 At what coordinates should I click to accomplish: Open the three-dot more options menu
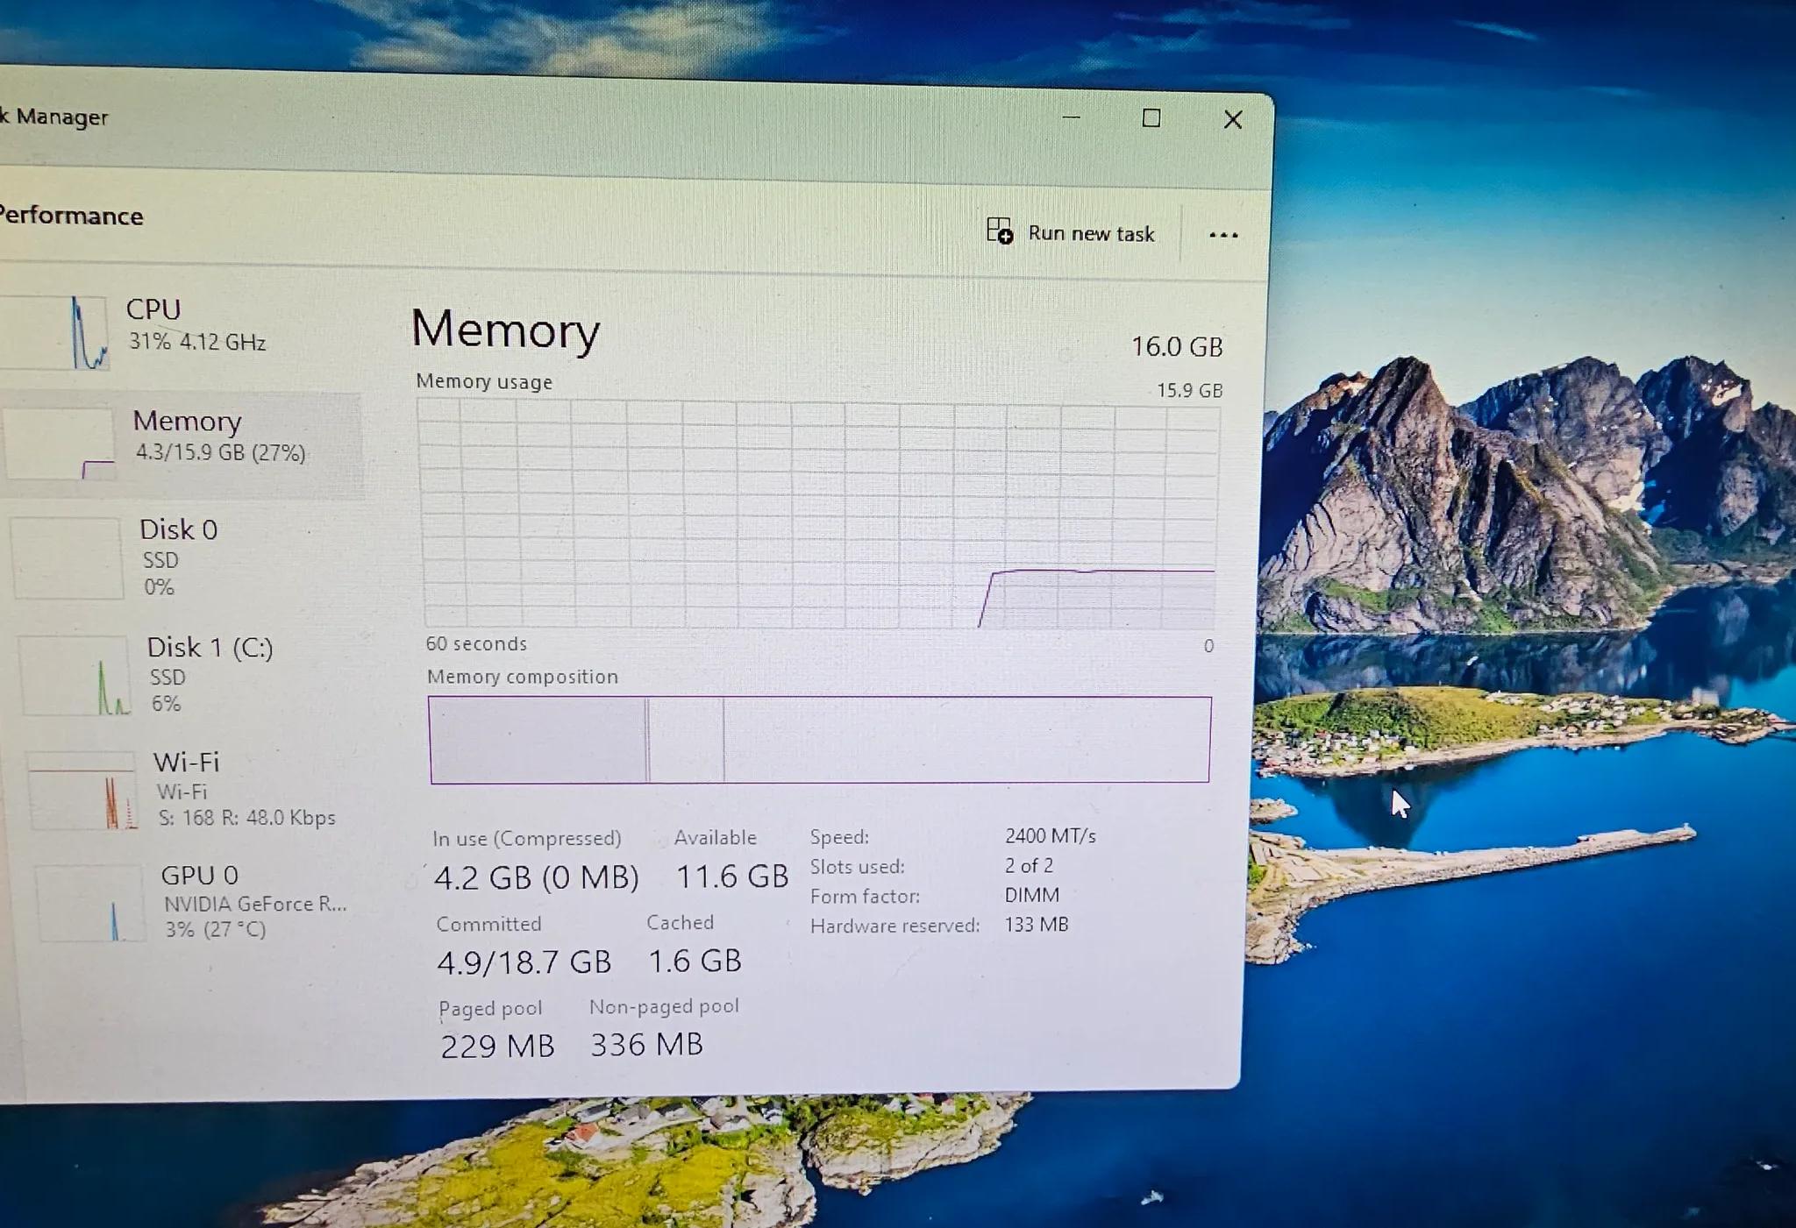[x=1223, y=235]
